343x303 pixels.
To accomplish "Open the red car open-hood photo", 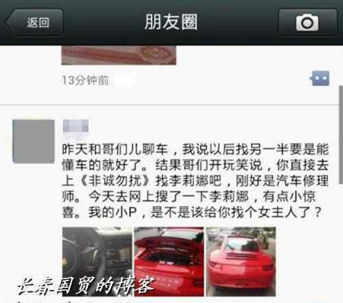I will [x=169, y=261].
